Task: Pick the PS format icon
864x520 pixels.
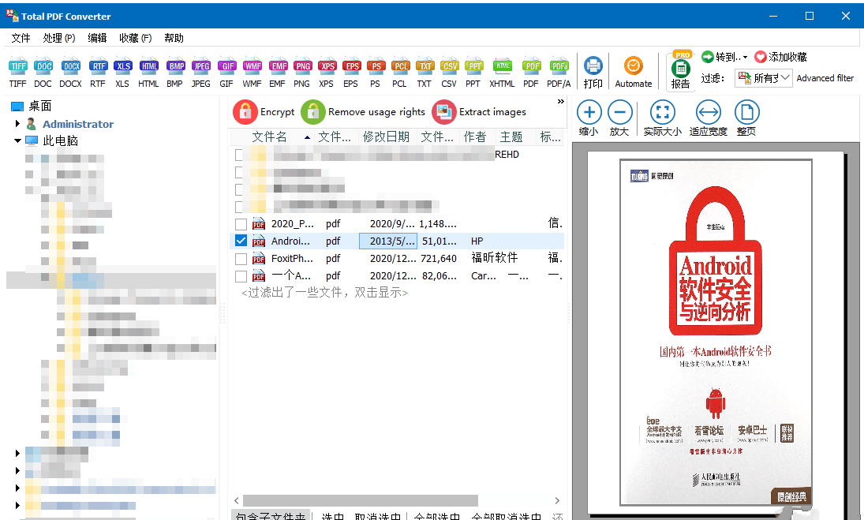Action: pos(376,72)
